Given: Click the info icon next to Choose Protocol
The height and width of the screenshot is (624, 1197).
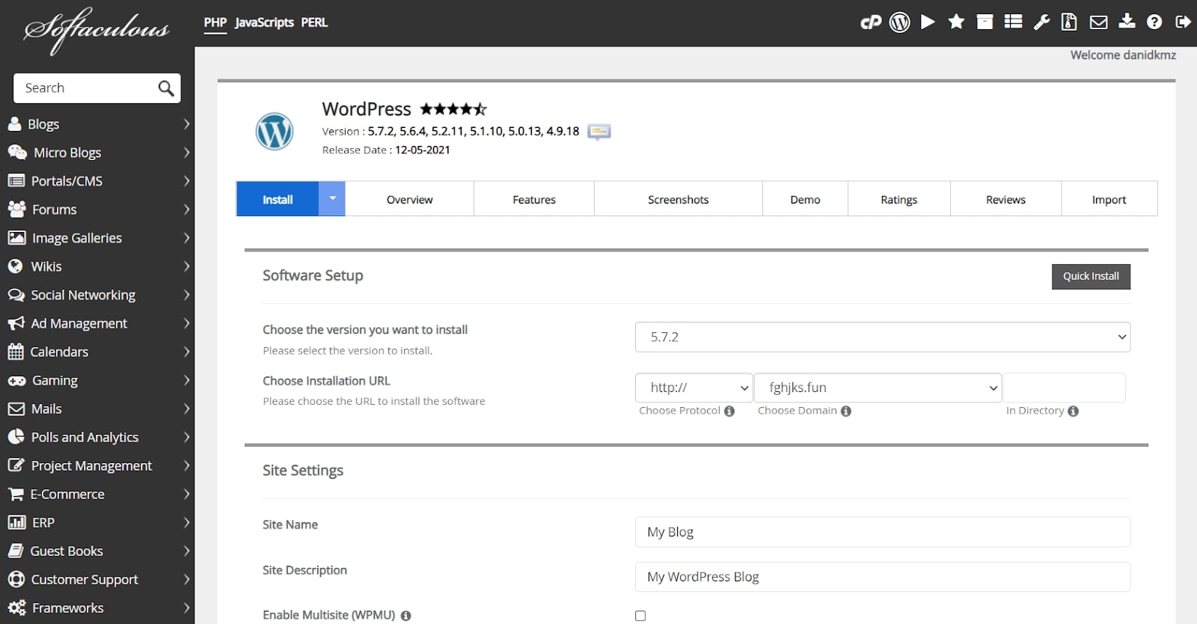Looking at the screenshot, I should pos(729,411).
